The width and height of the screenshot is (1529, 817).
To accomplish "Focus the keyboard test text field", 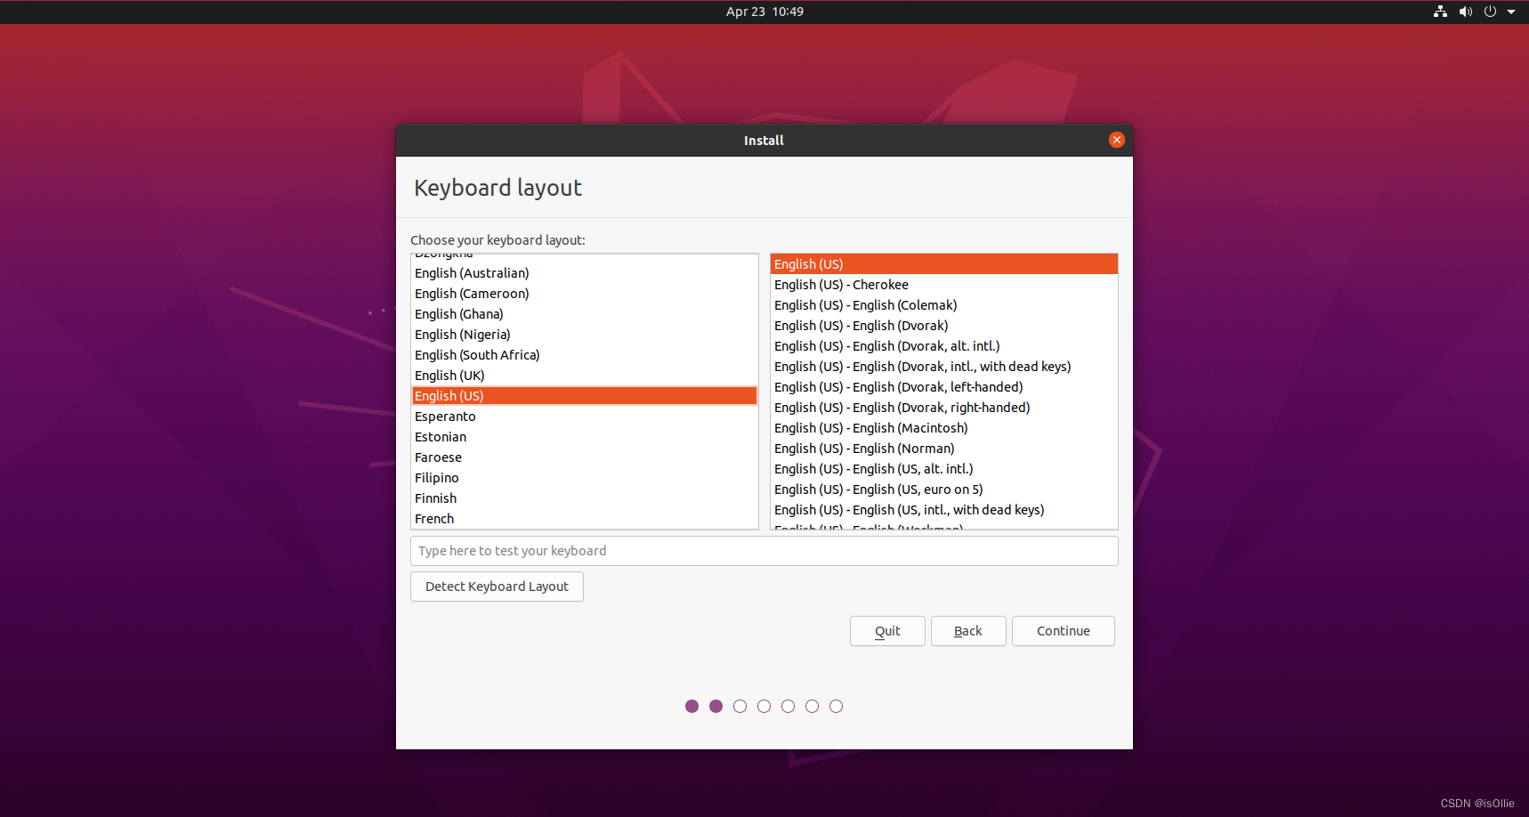I will pyautogui.click(x=764, y=551).
